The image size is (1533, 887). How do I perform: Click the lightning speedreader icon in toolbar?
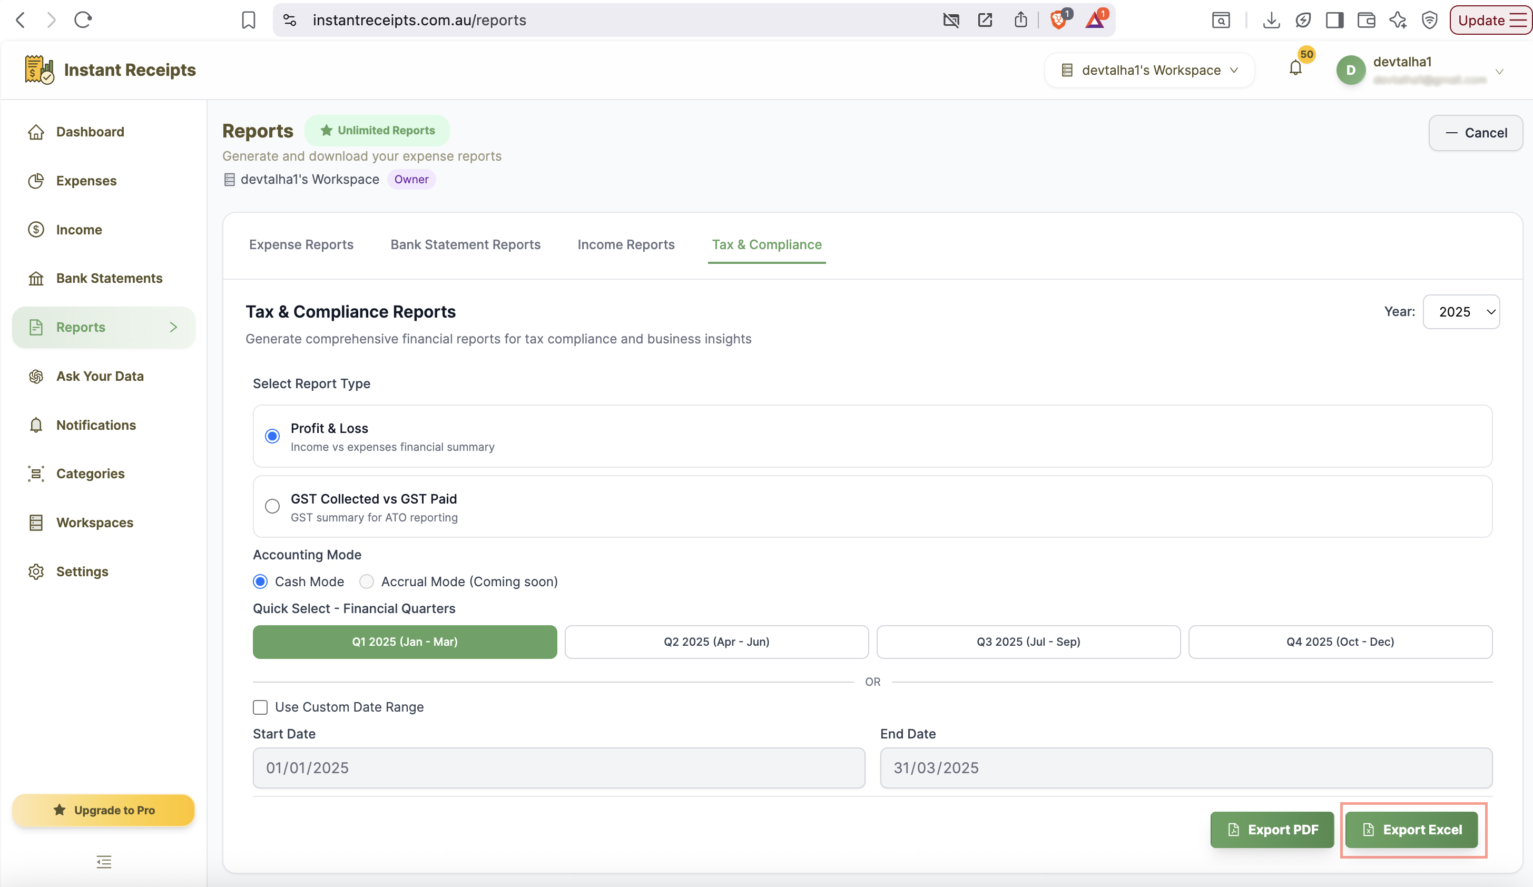coord(1303,20)
